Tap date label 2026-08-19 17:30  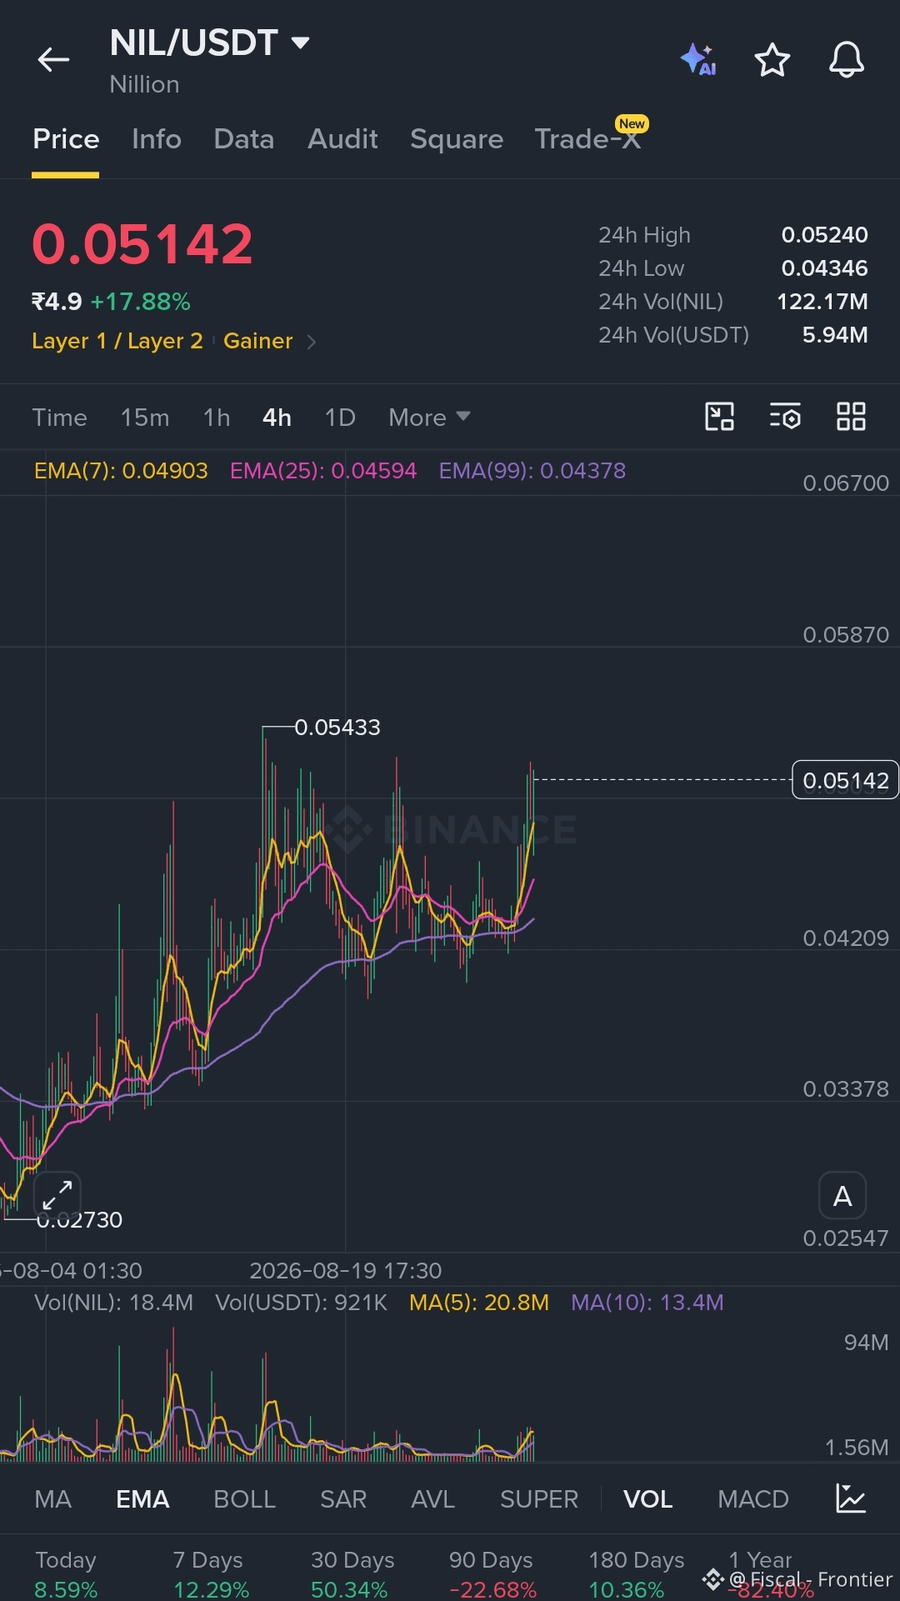346,1271
